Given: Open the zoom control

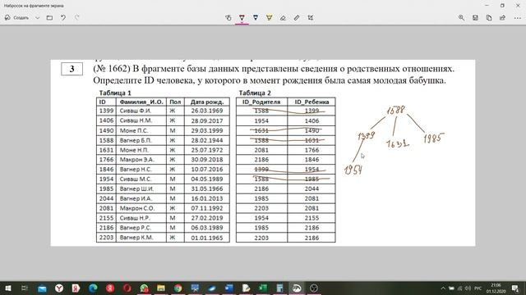Looking at the screenshot, I should (462, 18).
